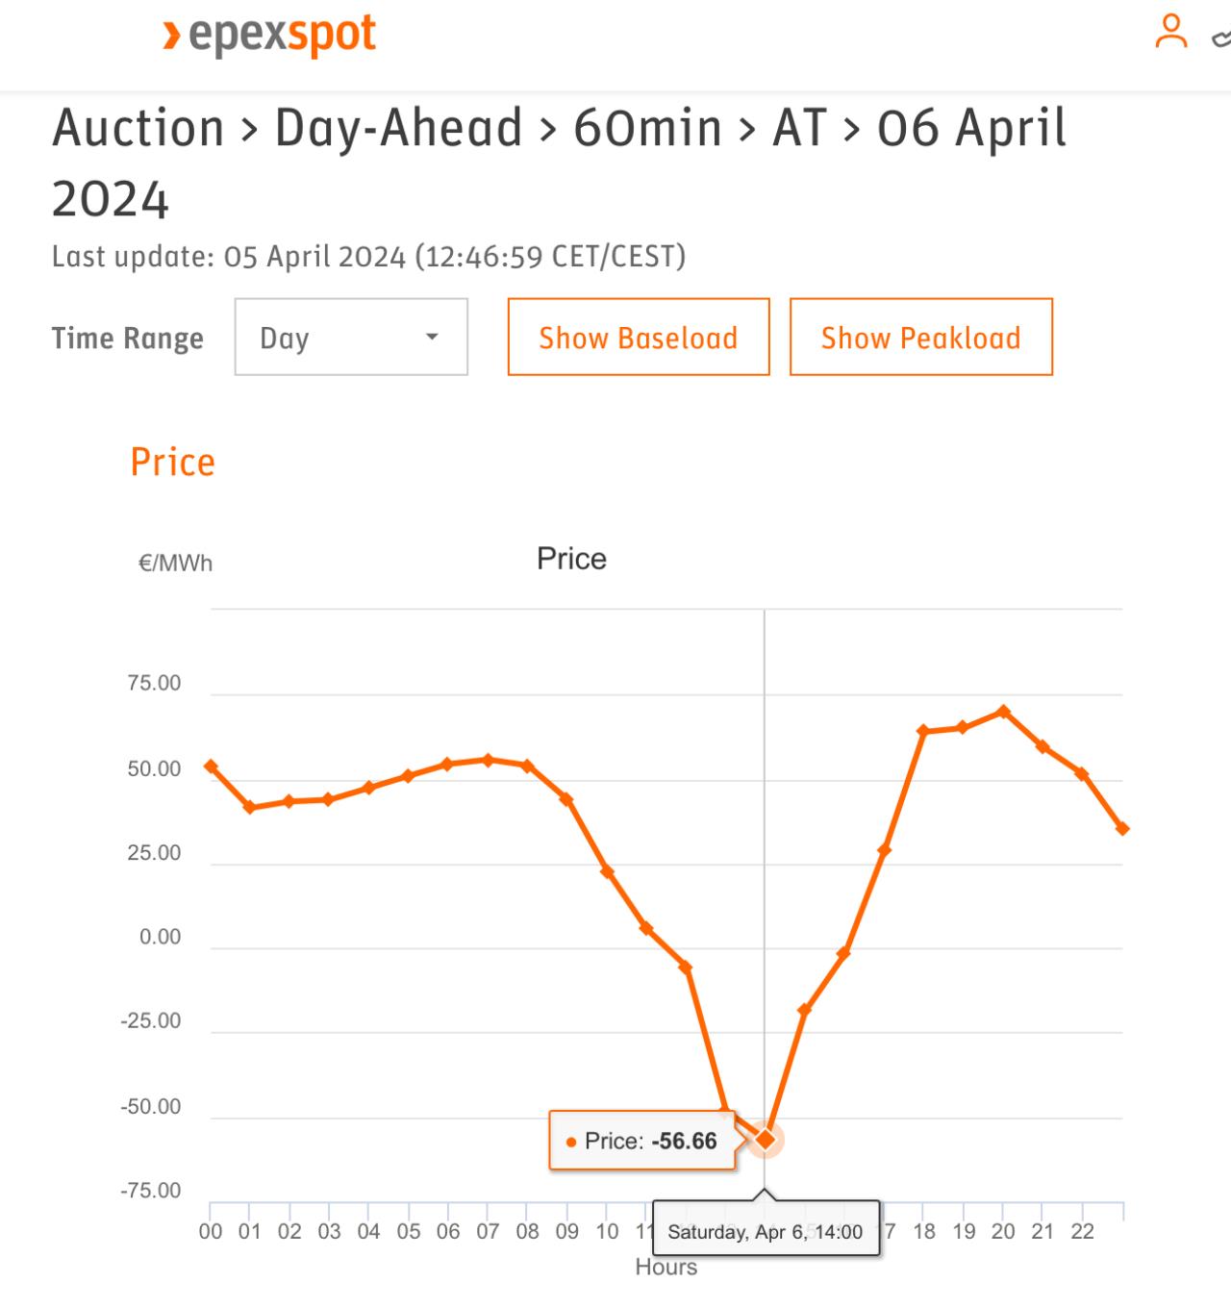The image size is (1231, 1307).
Task: Click the Price -56.66 tooltip box
Action: [x=642, y=1141]
